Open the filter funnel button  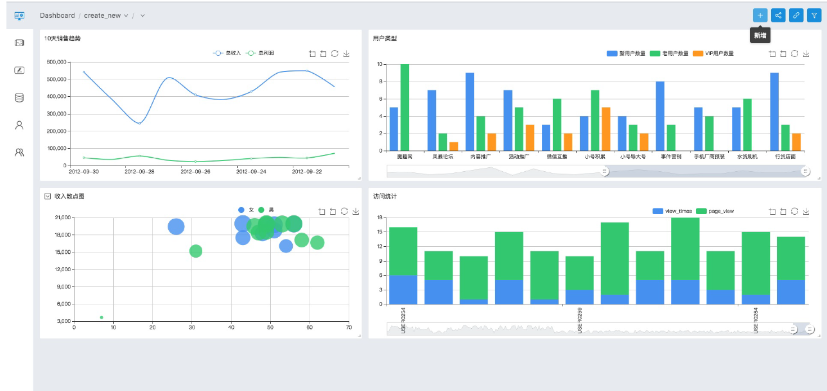coord(814,15)
